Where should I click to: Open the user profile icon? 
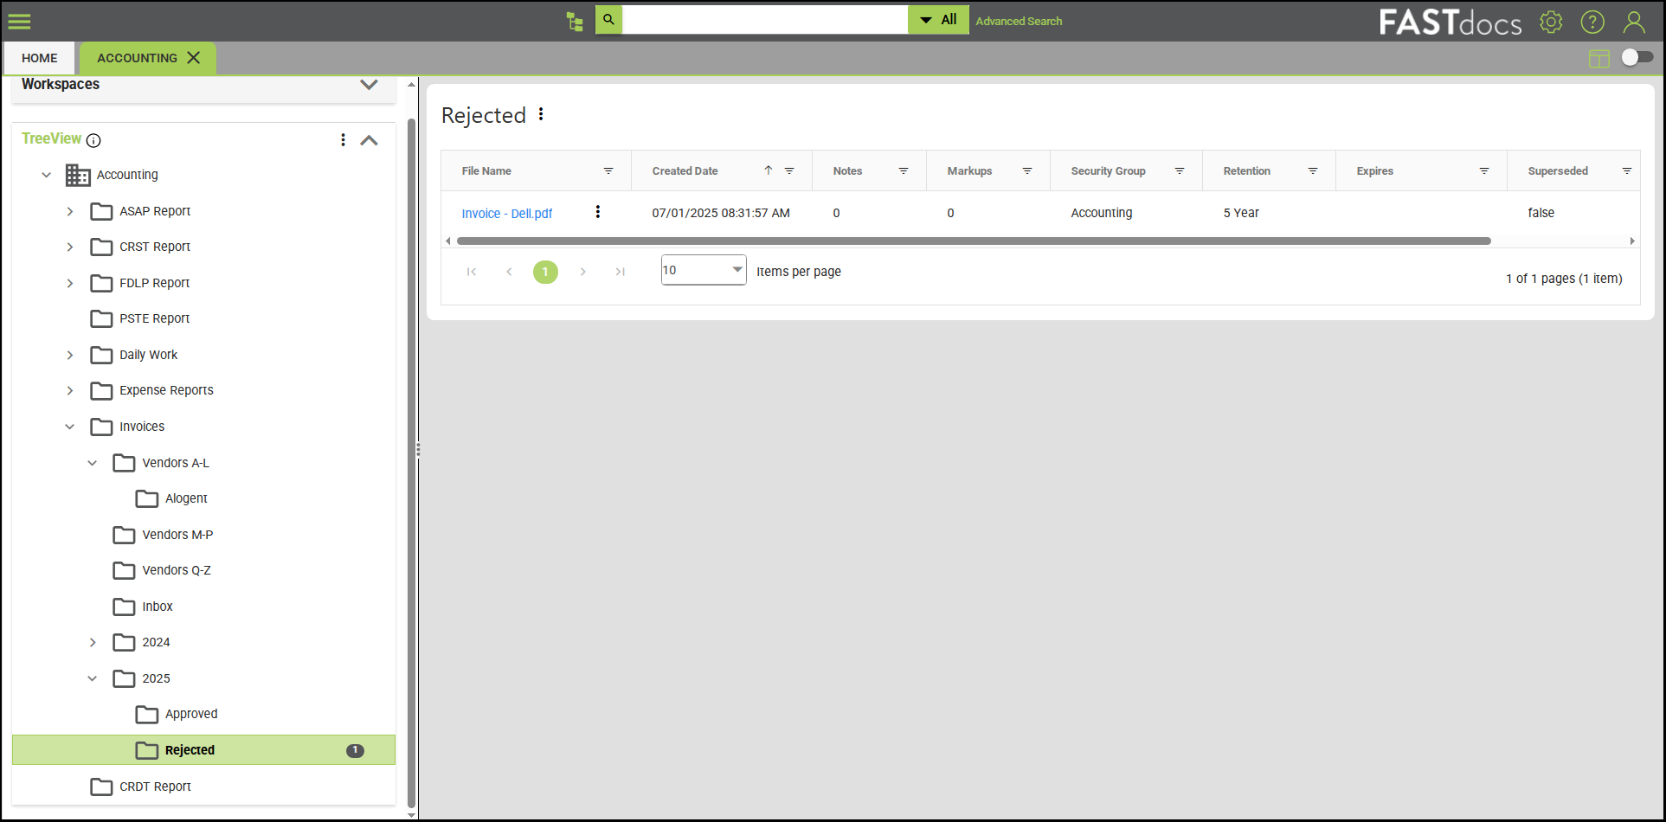(1634, 22)
